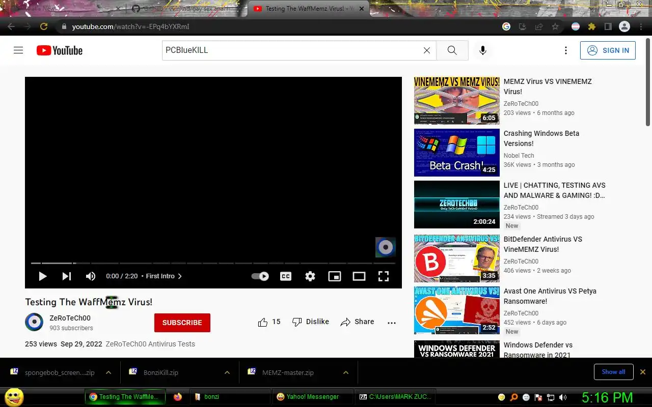
Task: Click the channel watermark in player
Action: 386,247
